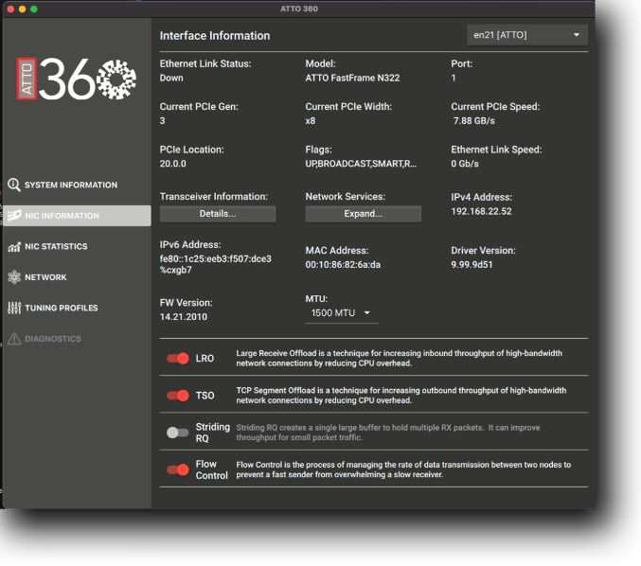
Task: Turn off the TSO switch
Action: (178, 396)
